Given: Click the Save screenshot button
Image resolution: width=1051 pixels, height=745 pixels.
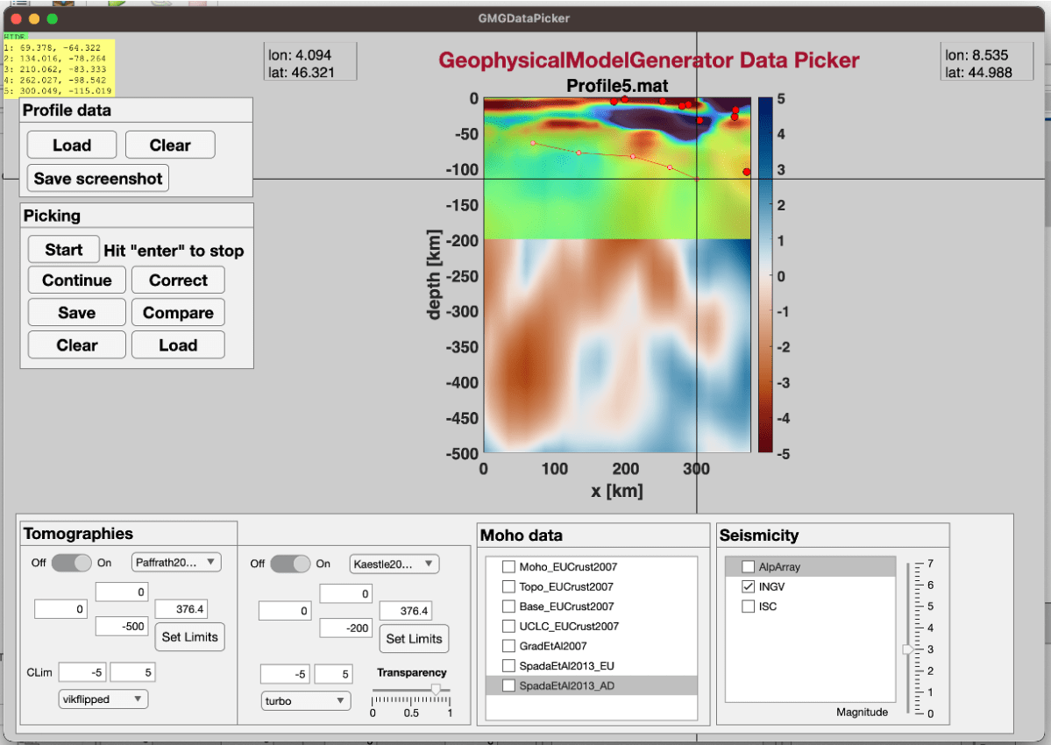Looking at the screenshot, I should click(98, 178).
